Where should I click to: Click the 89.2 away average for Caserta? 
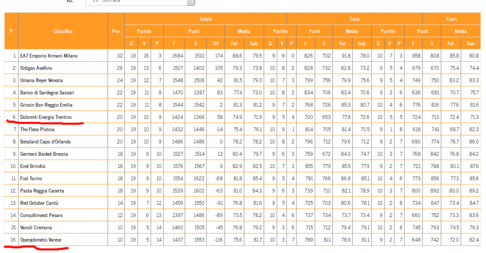(x=474, y=191)
